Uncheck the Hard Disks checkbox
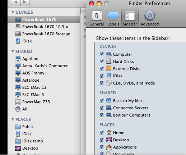This screenshot has height=155, width=186. [102, 61]
